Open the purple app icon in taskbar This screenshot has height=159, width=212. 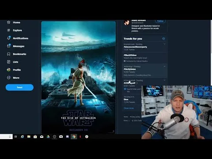point(68,136)
